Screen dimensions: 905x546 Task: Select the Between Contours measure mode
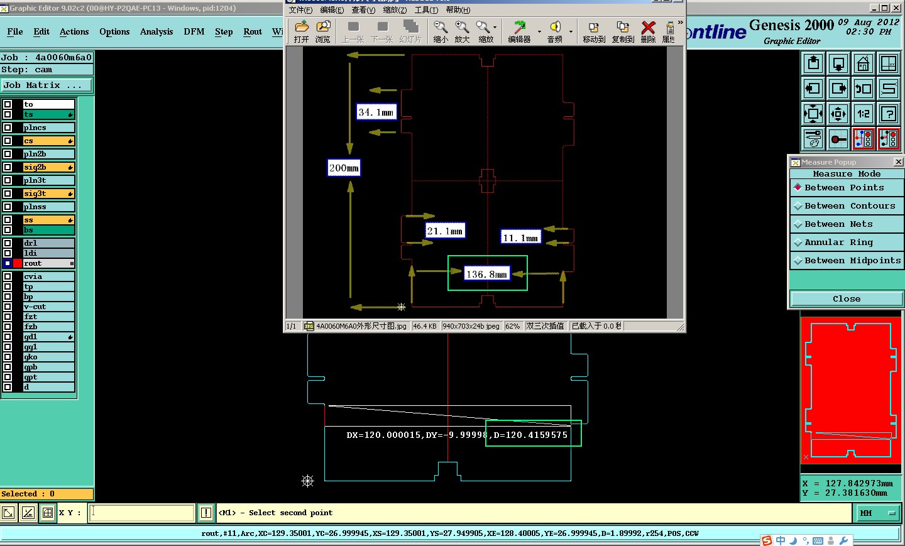847,206
